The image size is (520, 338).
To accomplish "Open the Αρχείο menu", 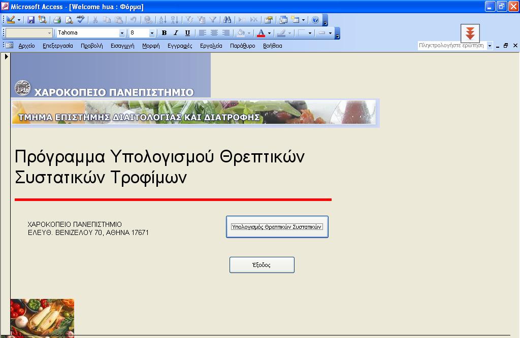I will (26, 46).
